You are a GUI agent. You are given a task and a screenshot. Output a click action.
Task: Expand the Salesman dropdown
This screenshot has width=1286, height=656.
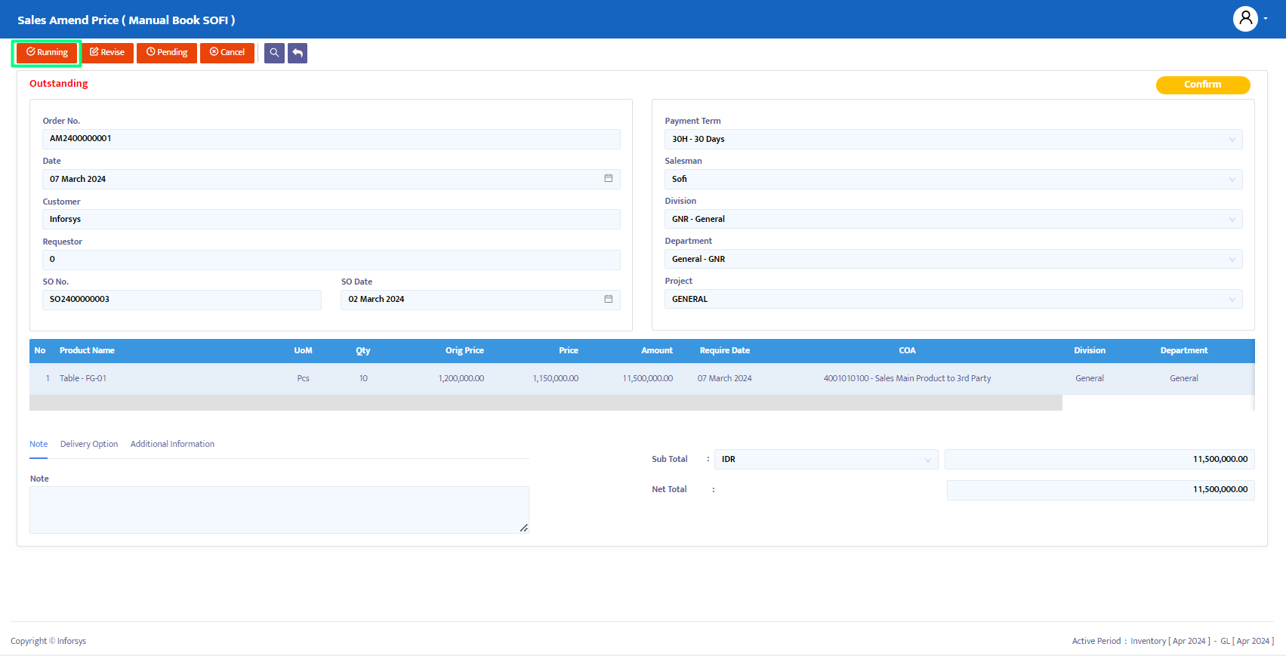pos(953,179)
